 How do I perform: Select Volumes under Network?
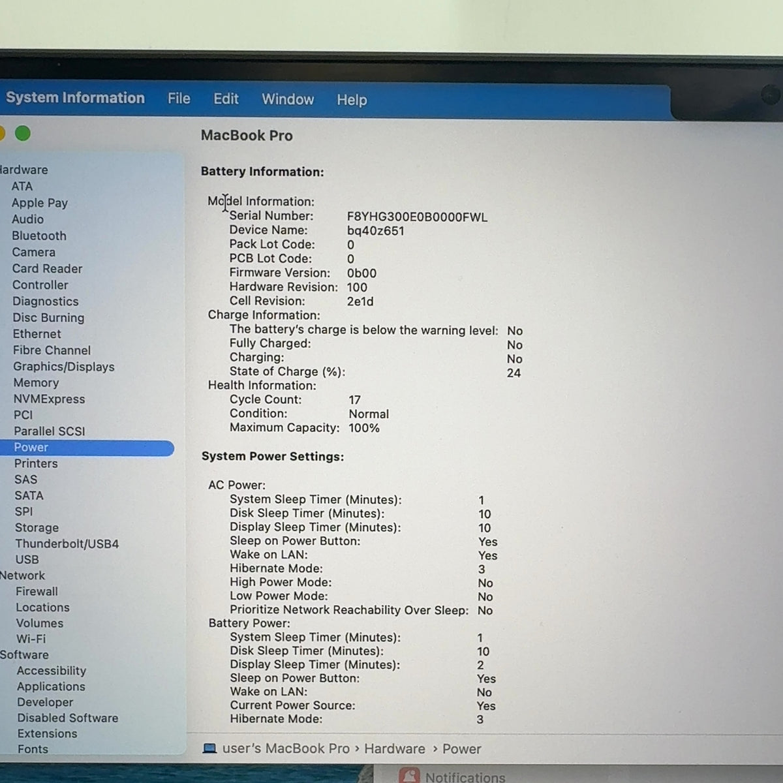point(39,623)
